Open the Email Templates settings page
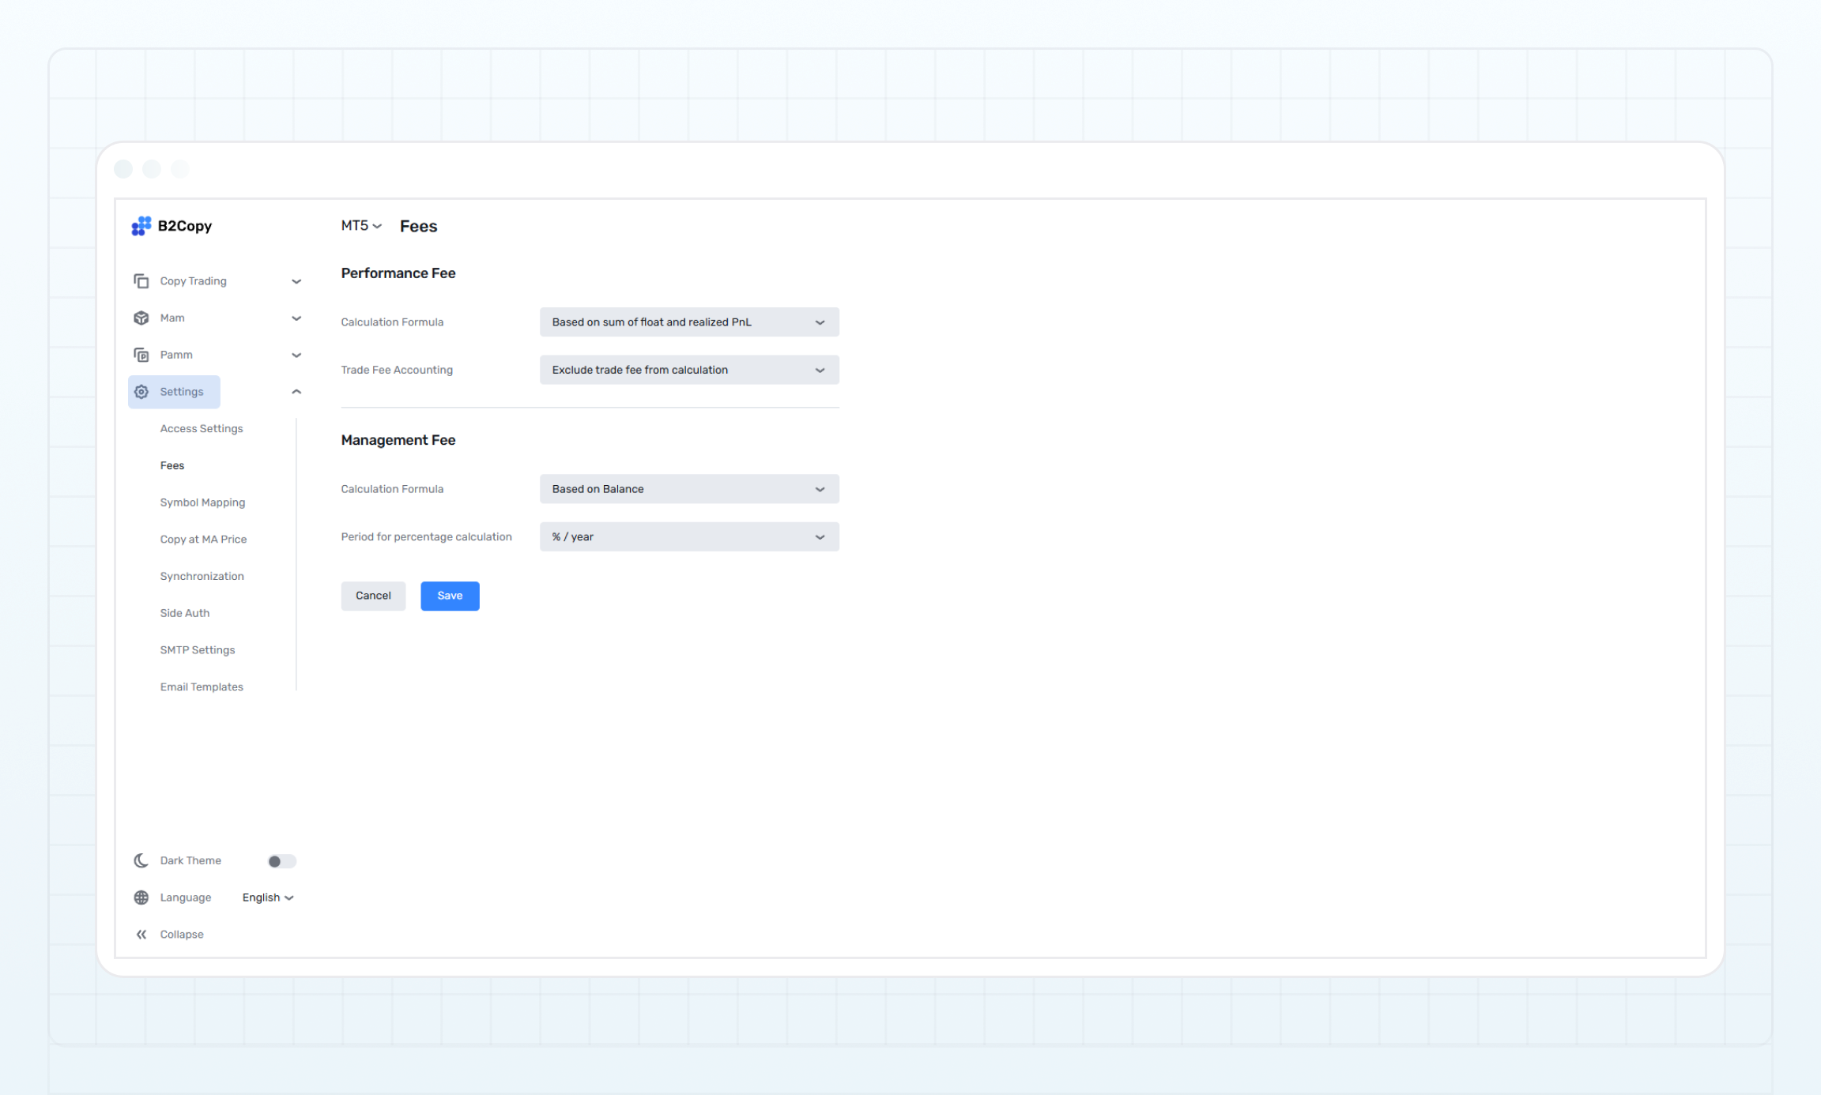This screenshot has width=1821, height=1095. (202, 687)
